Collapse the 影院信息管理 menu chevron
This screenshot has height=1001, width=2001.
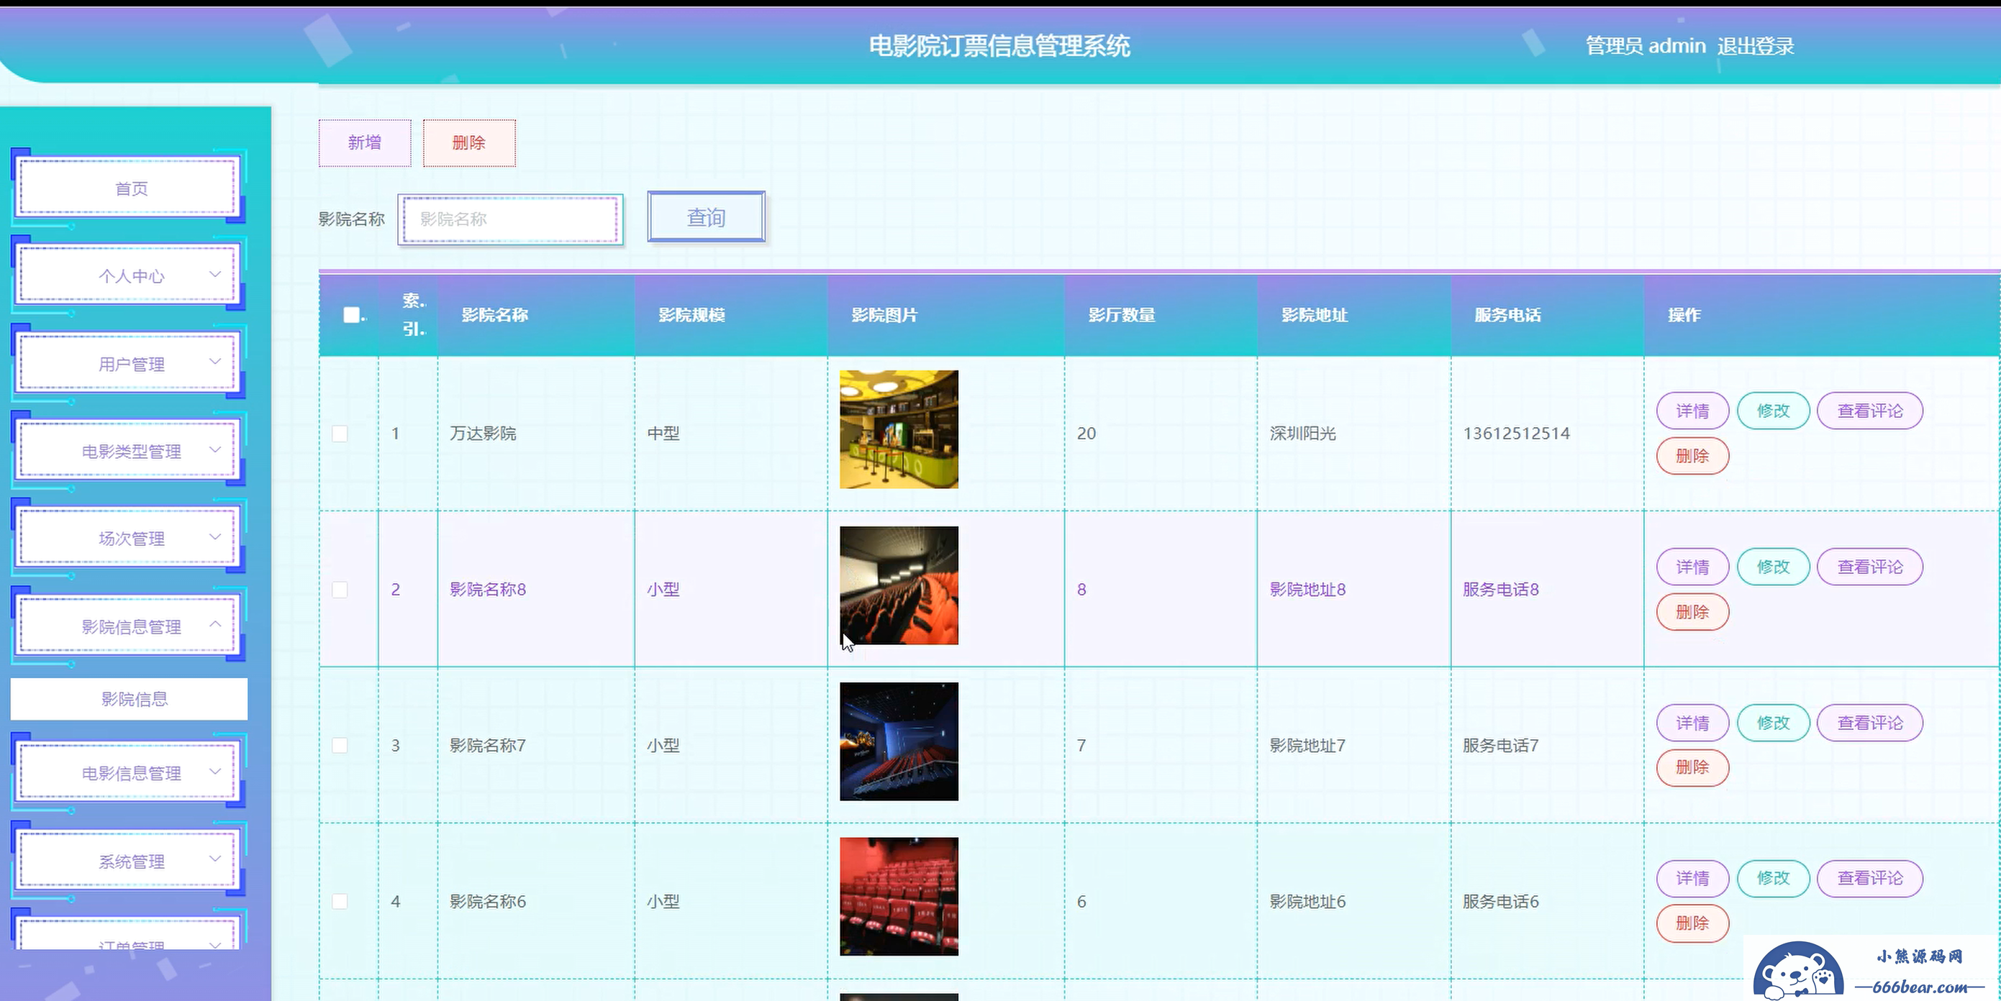pos(215,625)
